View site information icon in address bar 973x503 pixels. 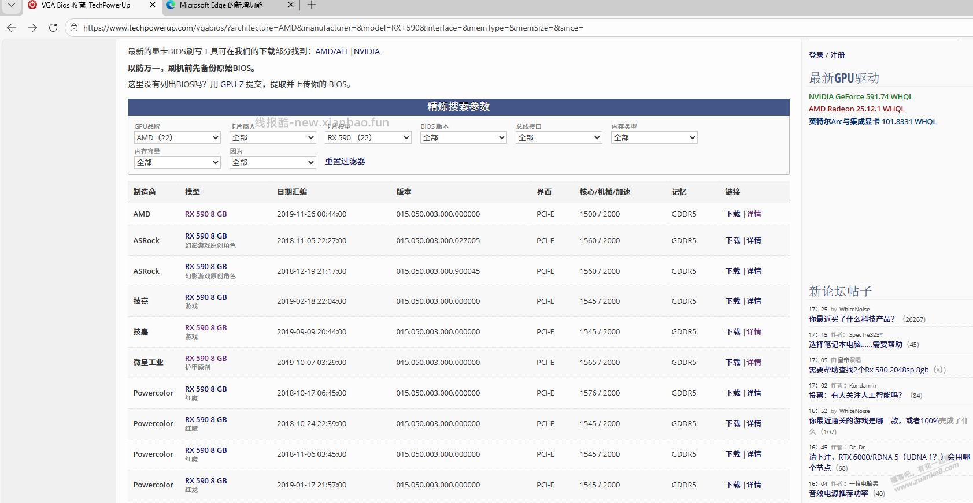coord(73,28)
